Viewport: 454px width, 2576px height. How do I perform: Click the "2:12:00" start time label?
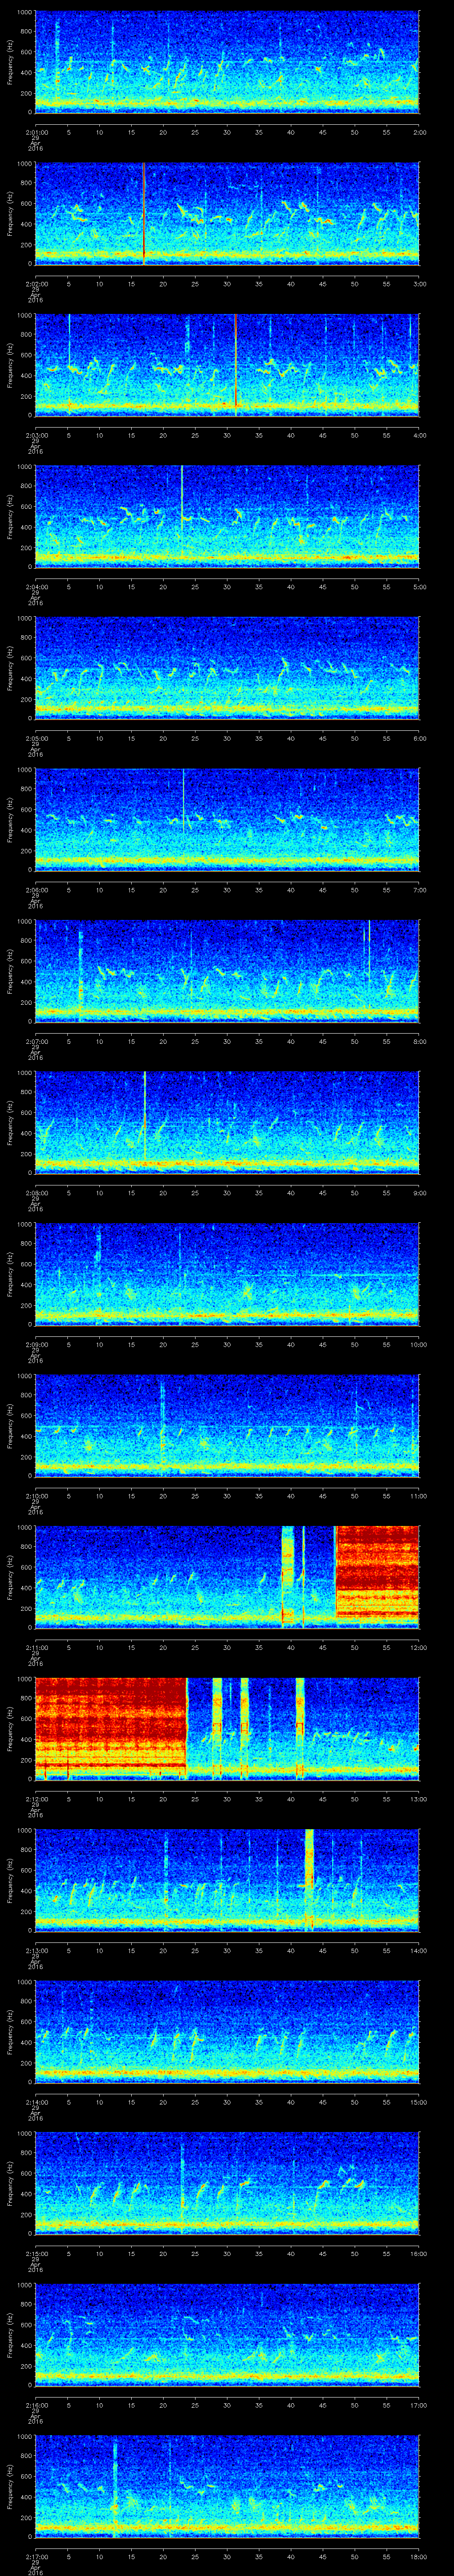pos(36,1800)
